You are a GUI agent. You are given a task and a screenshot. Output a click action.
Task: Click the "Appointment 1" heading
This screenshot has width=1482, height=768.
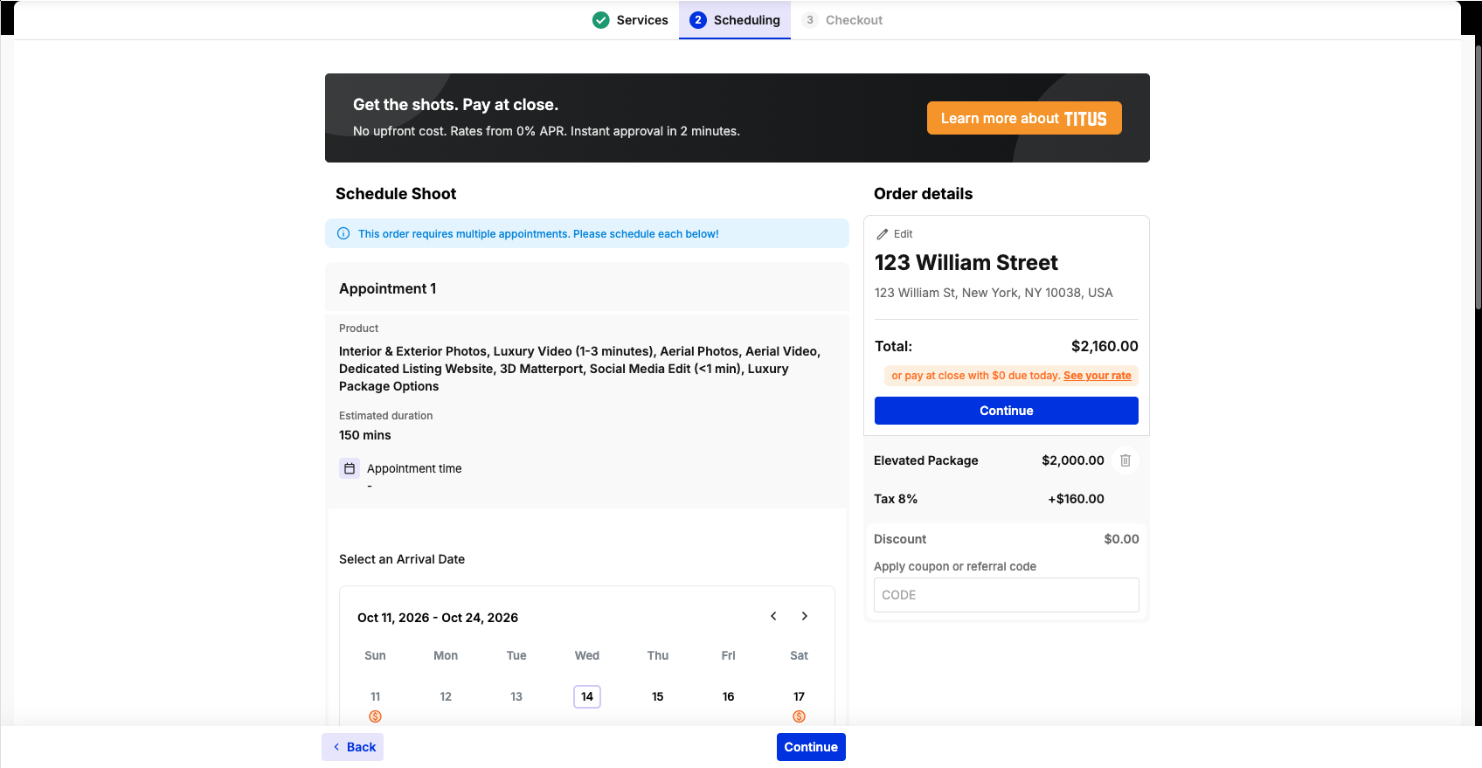click(x=388, y=288)
